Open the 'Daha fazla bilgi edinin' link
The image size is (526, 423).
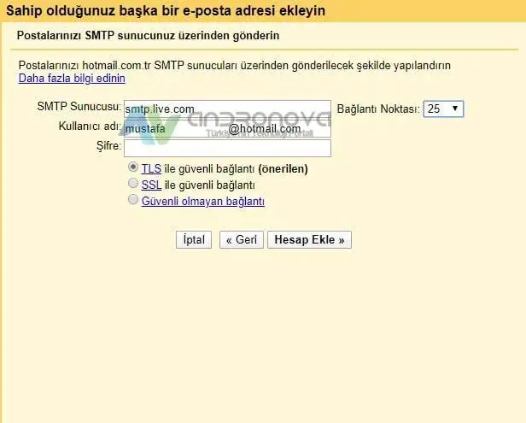72,79
